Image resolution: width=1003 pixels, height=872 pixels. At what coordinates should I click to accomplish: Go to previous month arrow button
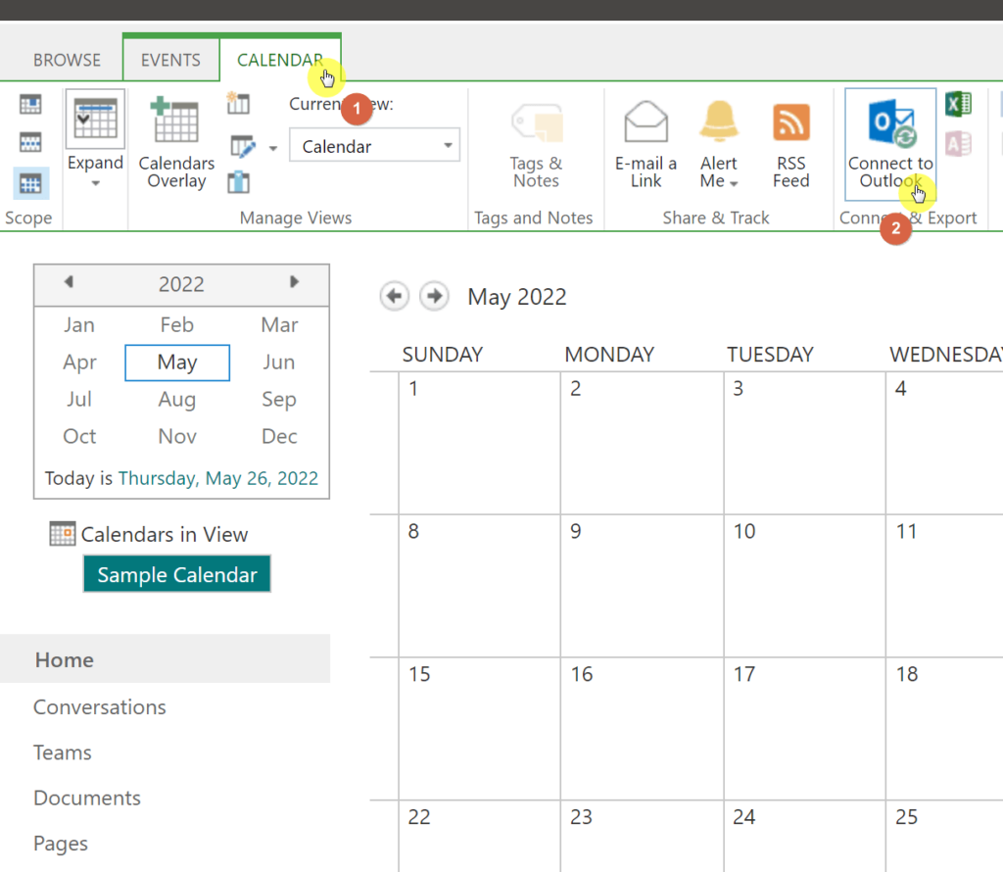point(394,296)
